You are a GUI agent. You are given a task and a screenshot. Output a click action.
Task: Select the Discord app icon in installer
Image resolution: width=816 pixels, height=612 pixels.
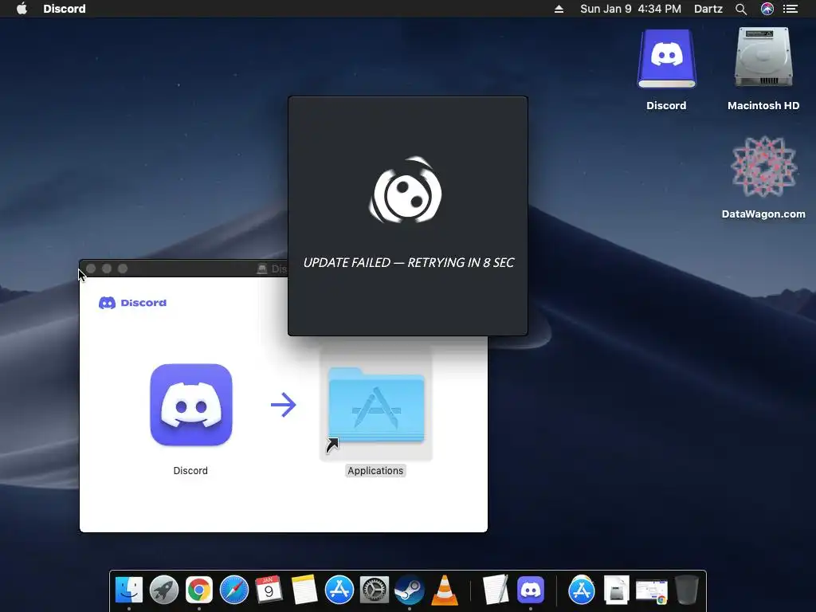[191, 405]
